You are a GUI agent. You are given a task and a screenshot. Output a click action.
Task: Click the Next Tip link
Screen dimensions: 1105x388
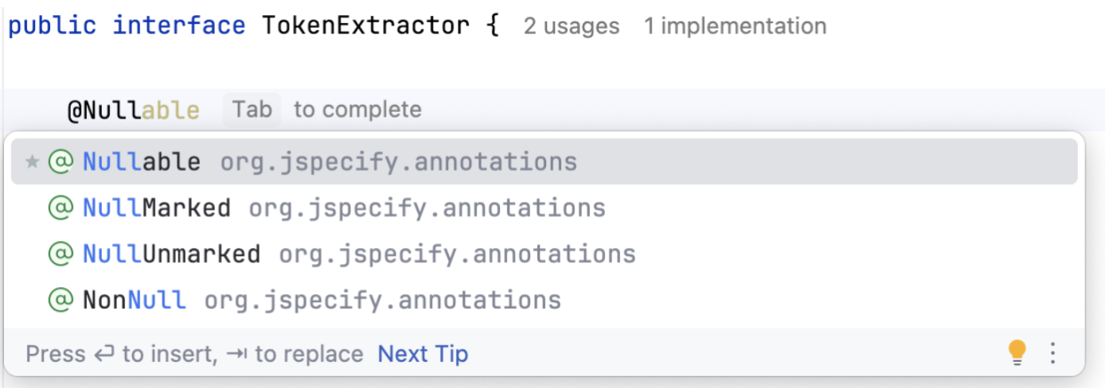[423, 354]
